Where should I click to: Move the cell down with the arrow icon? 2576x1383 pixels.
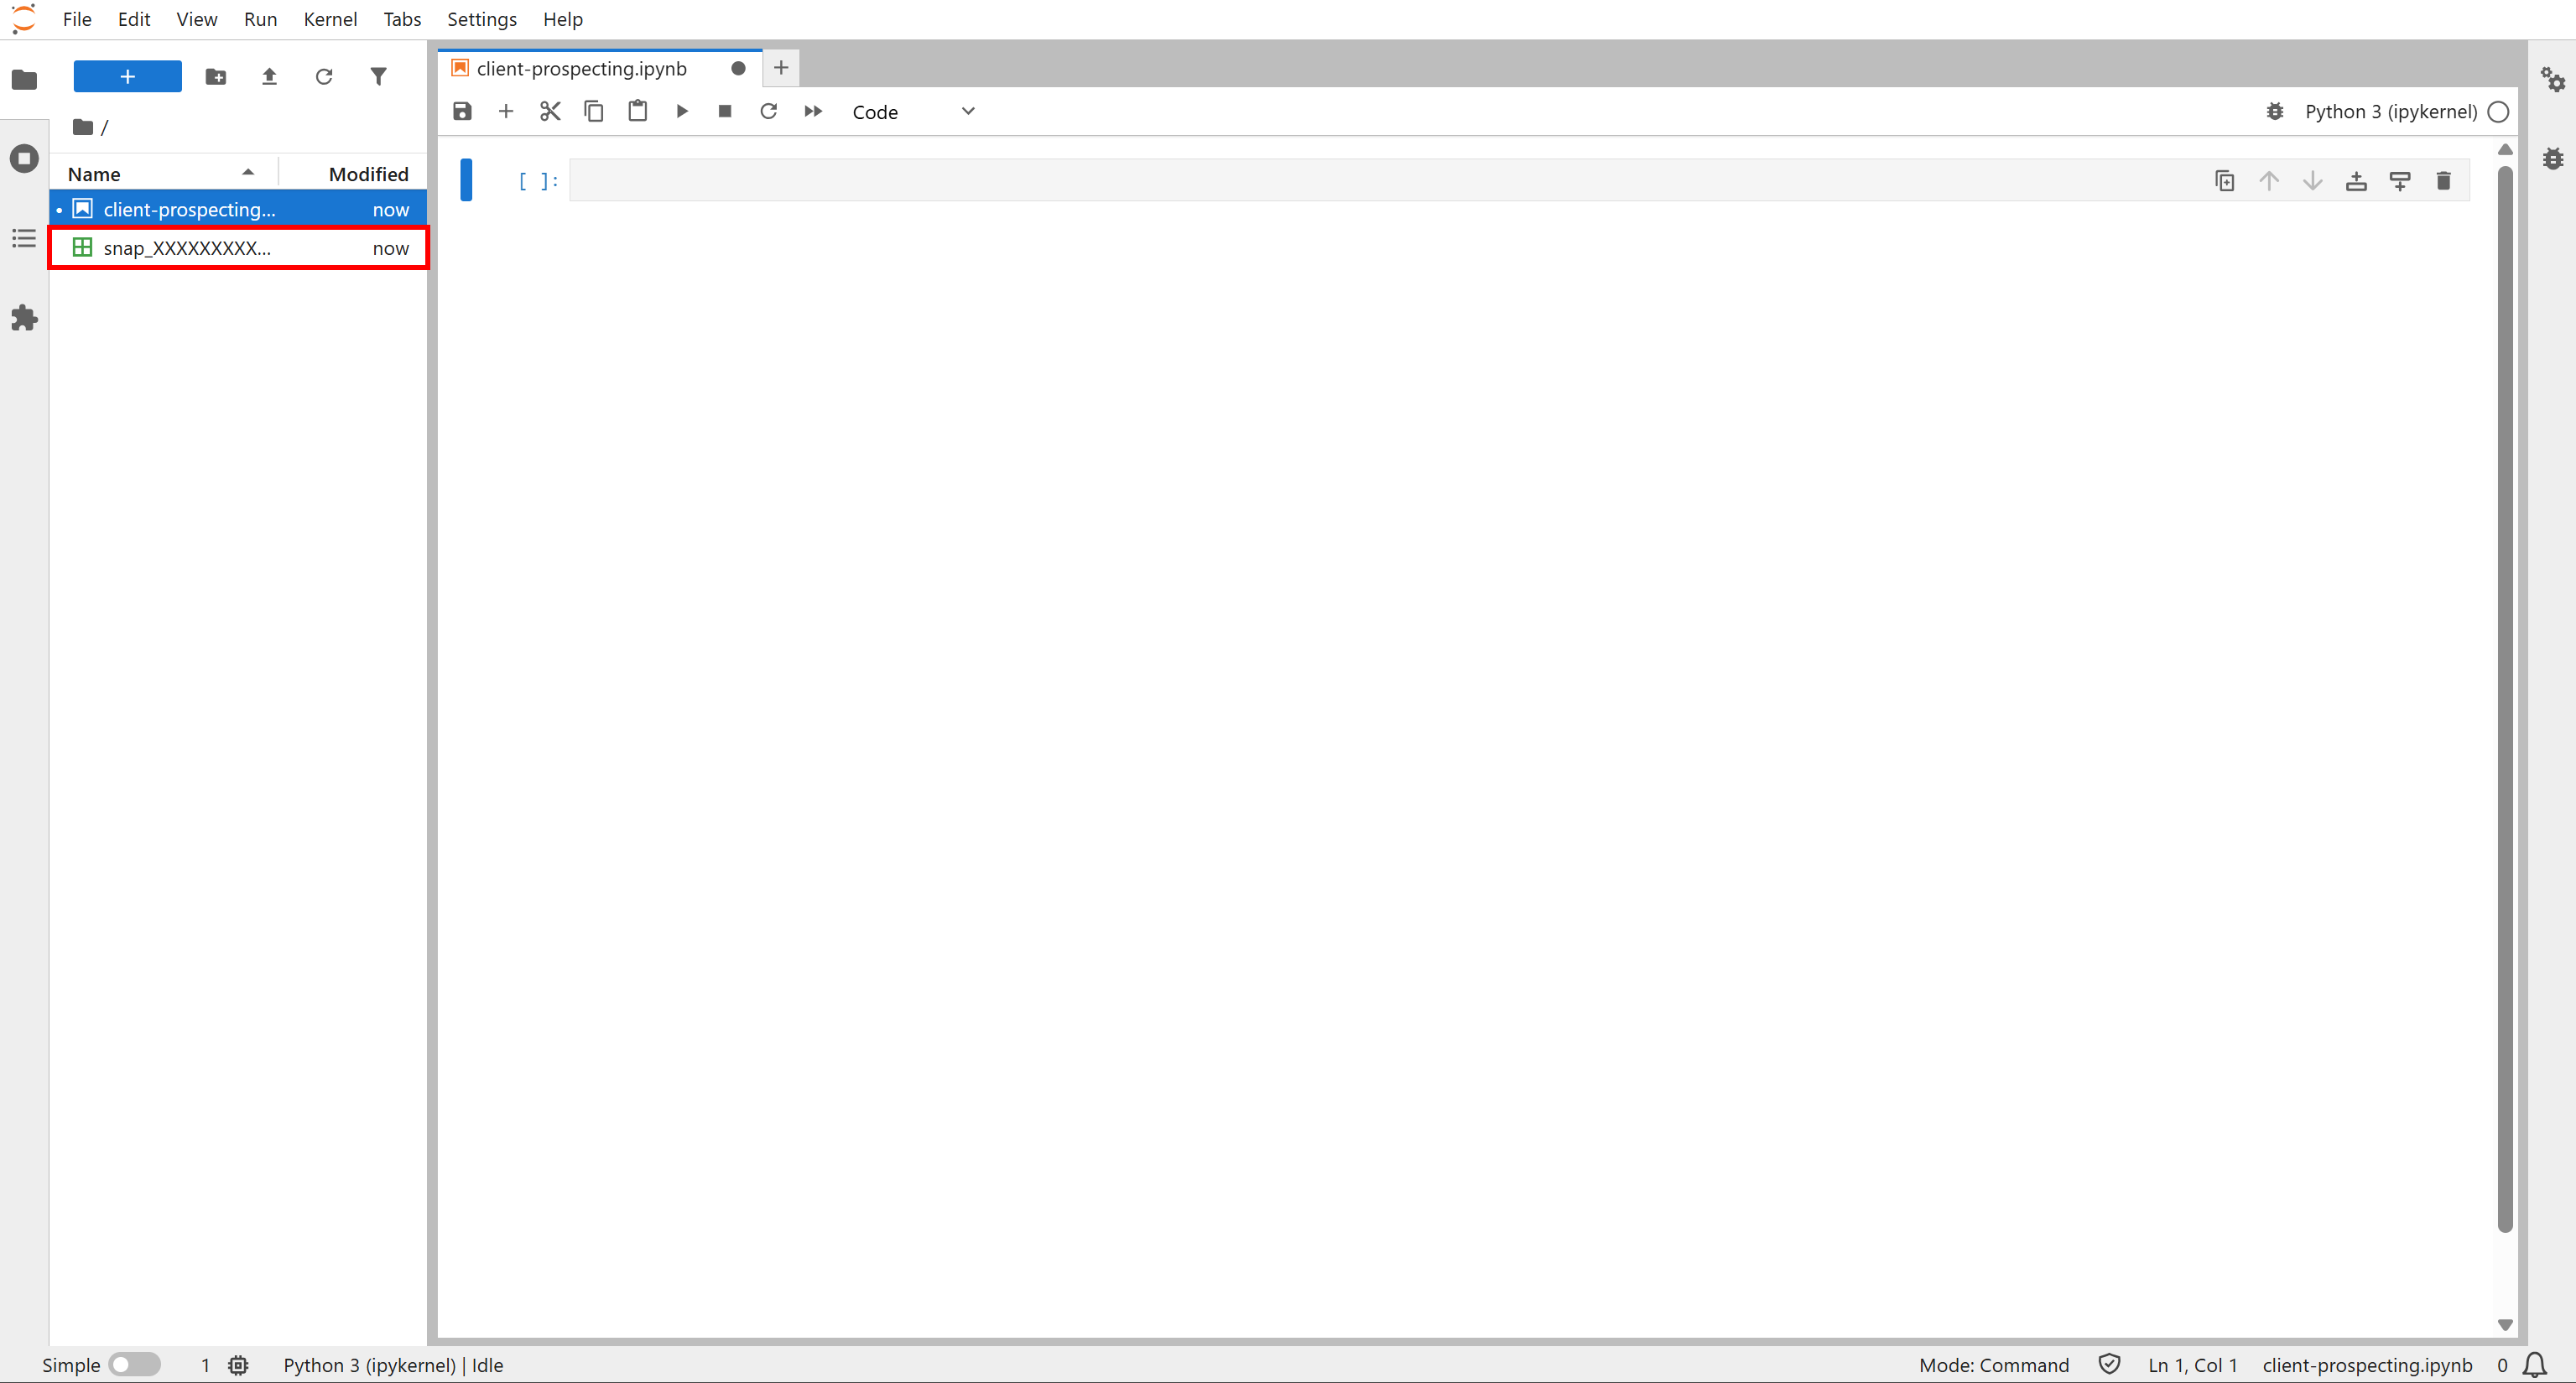coord(2313,180)
